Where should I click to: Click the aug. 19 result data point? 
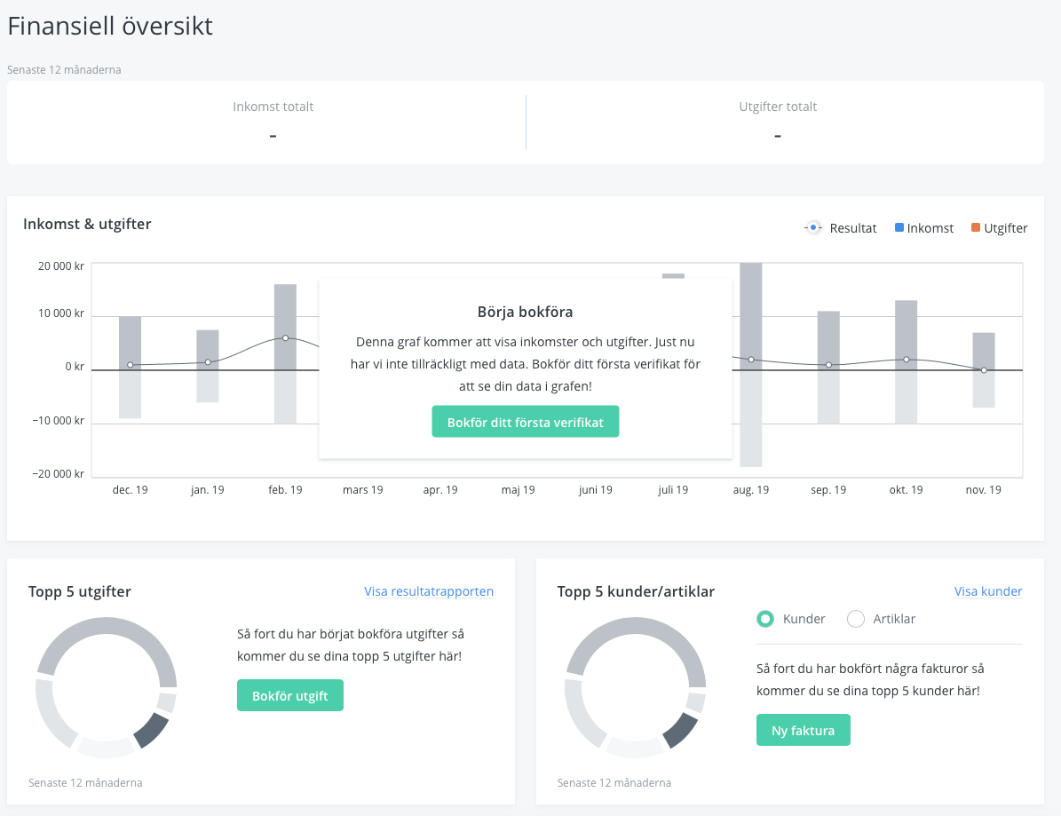pyautogui.click(x=751, y=360)
